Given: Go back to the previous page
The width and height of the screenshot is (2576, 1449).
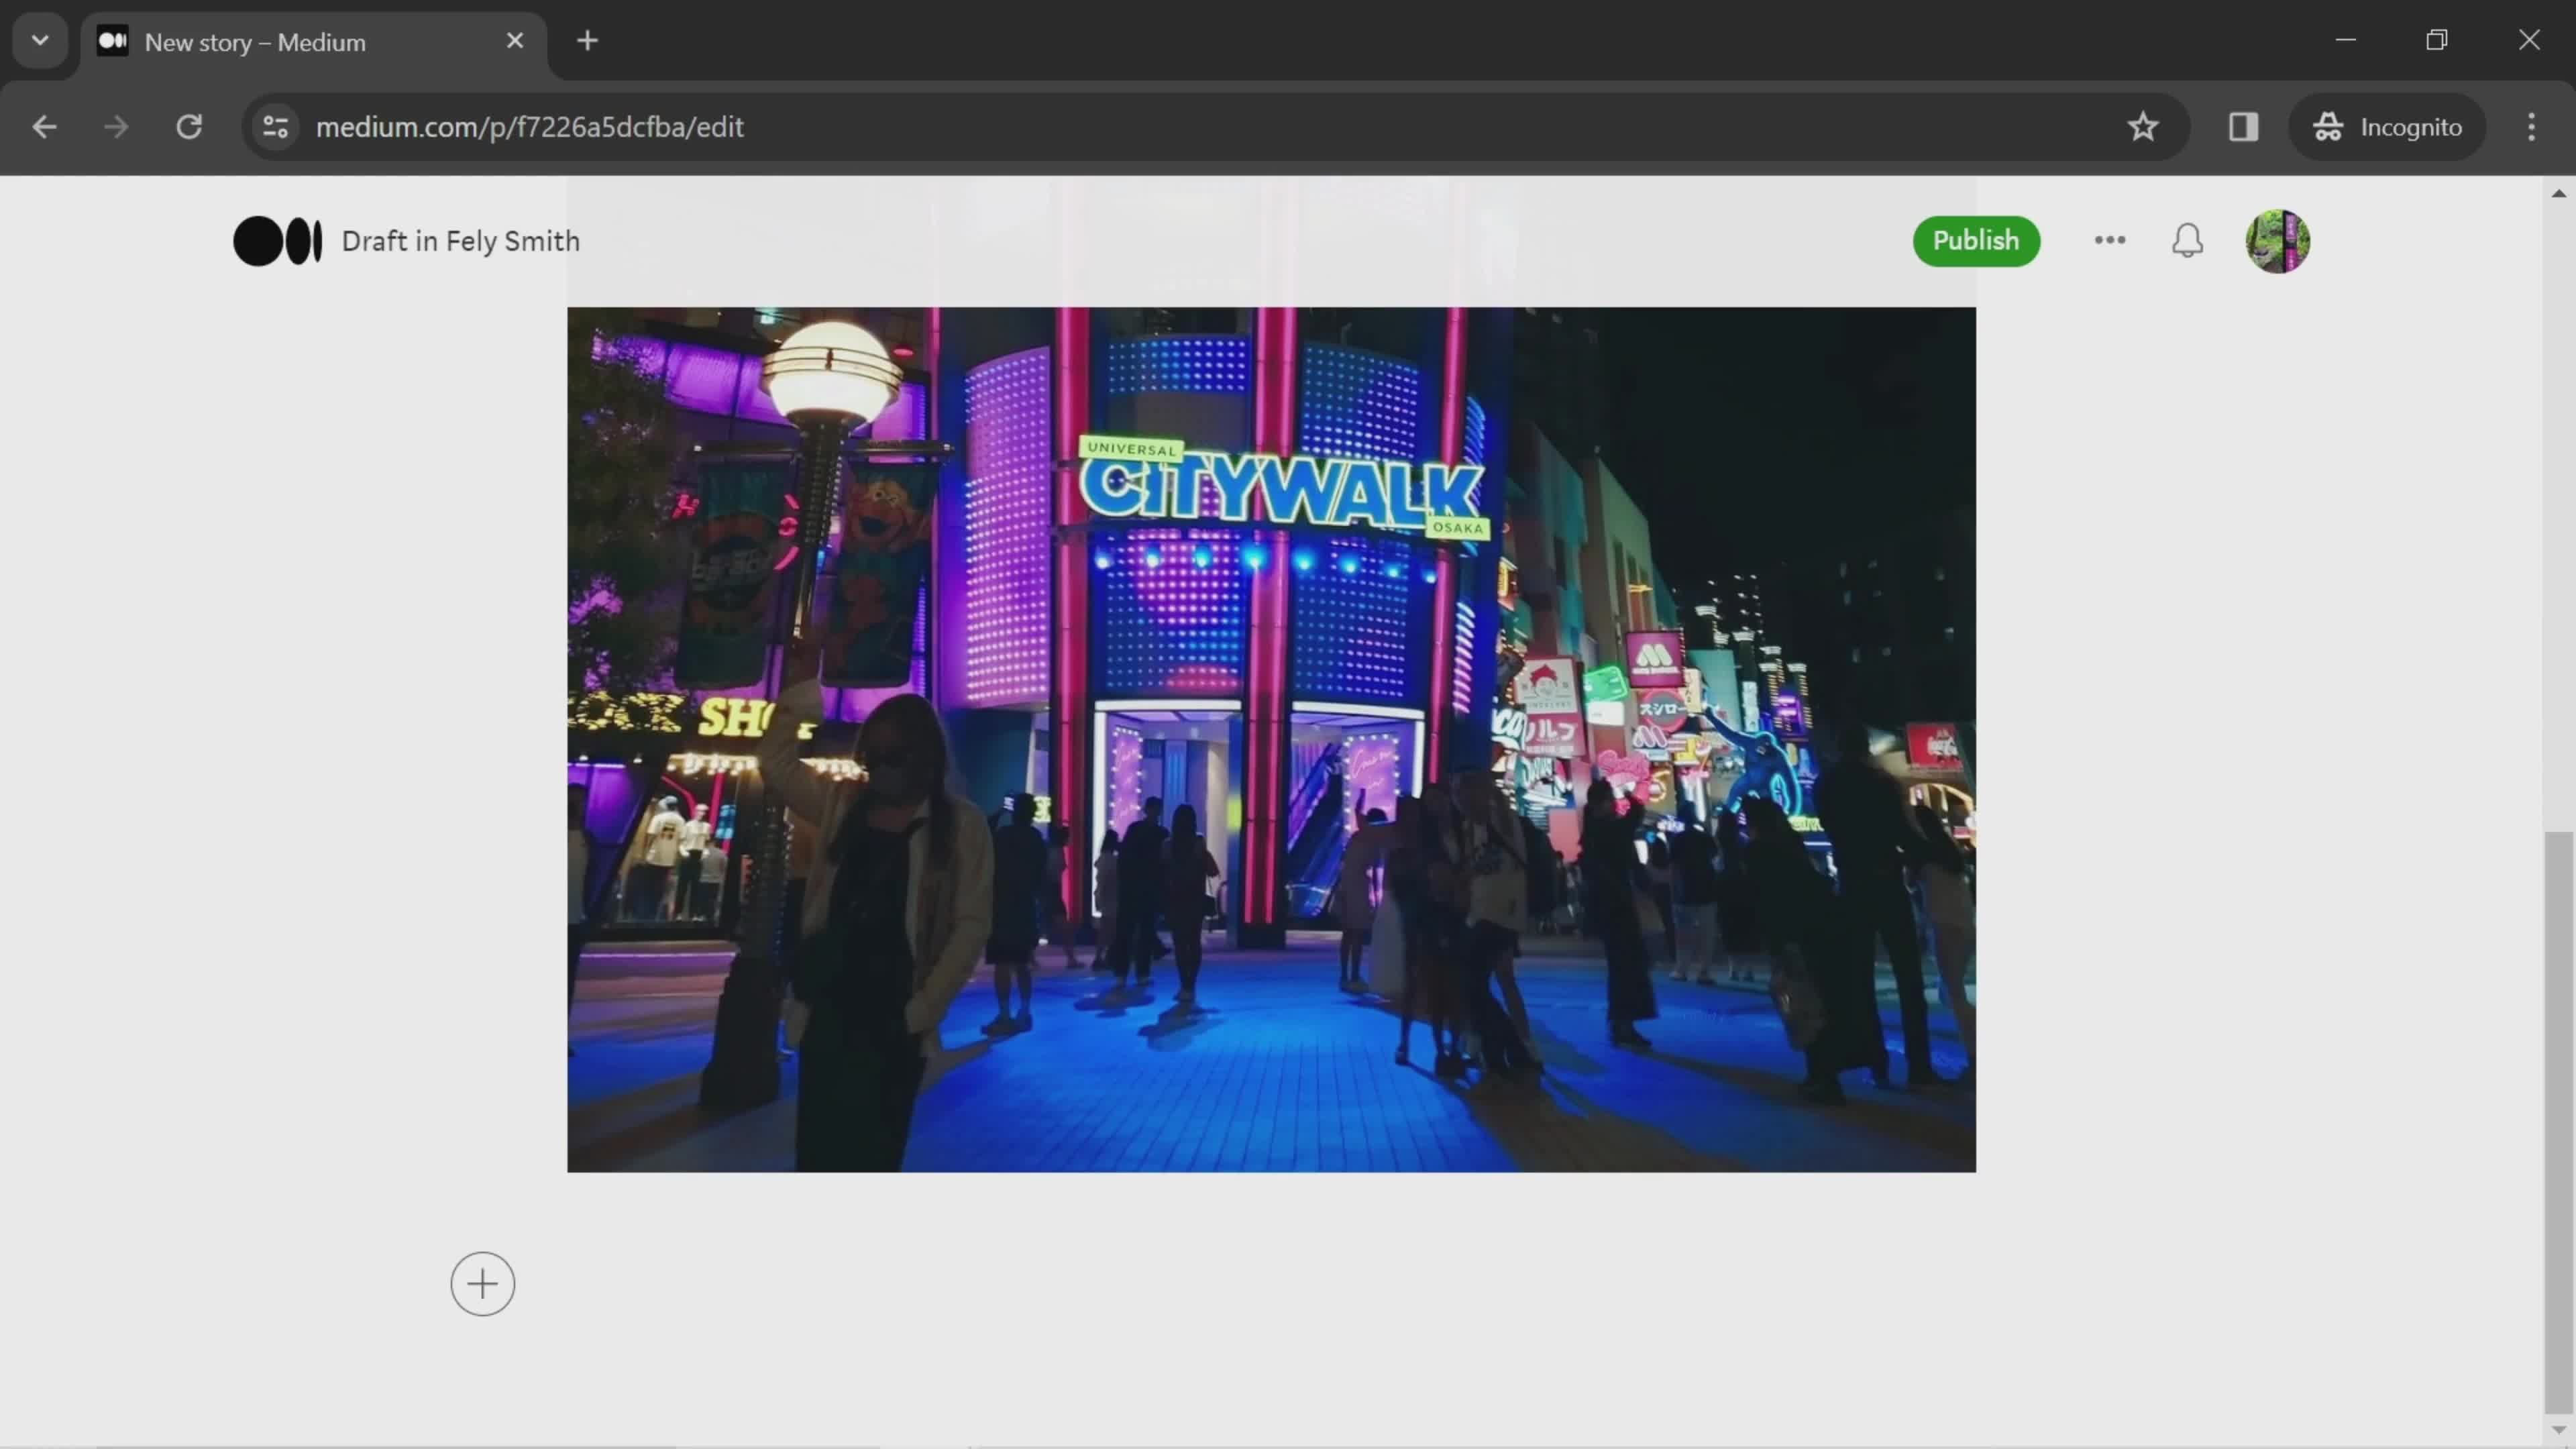Looking at the screenshot, I should click(44, 127).
